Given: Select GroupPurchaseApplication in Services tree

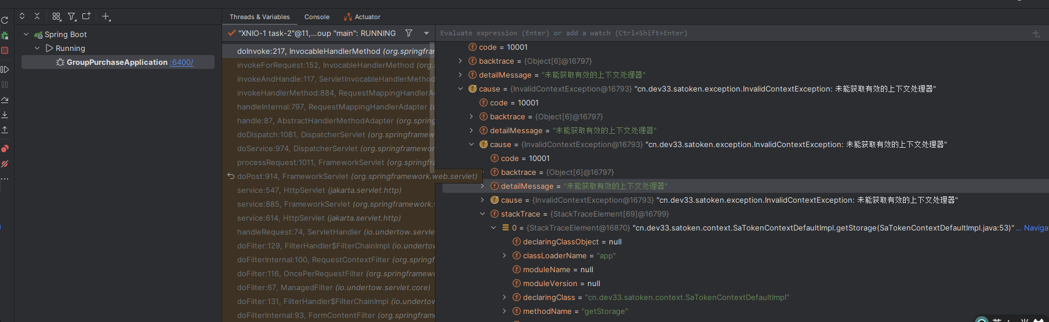Looking at the screenshot, I should pos(118,62).
